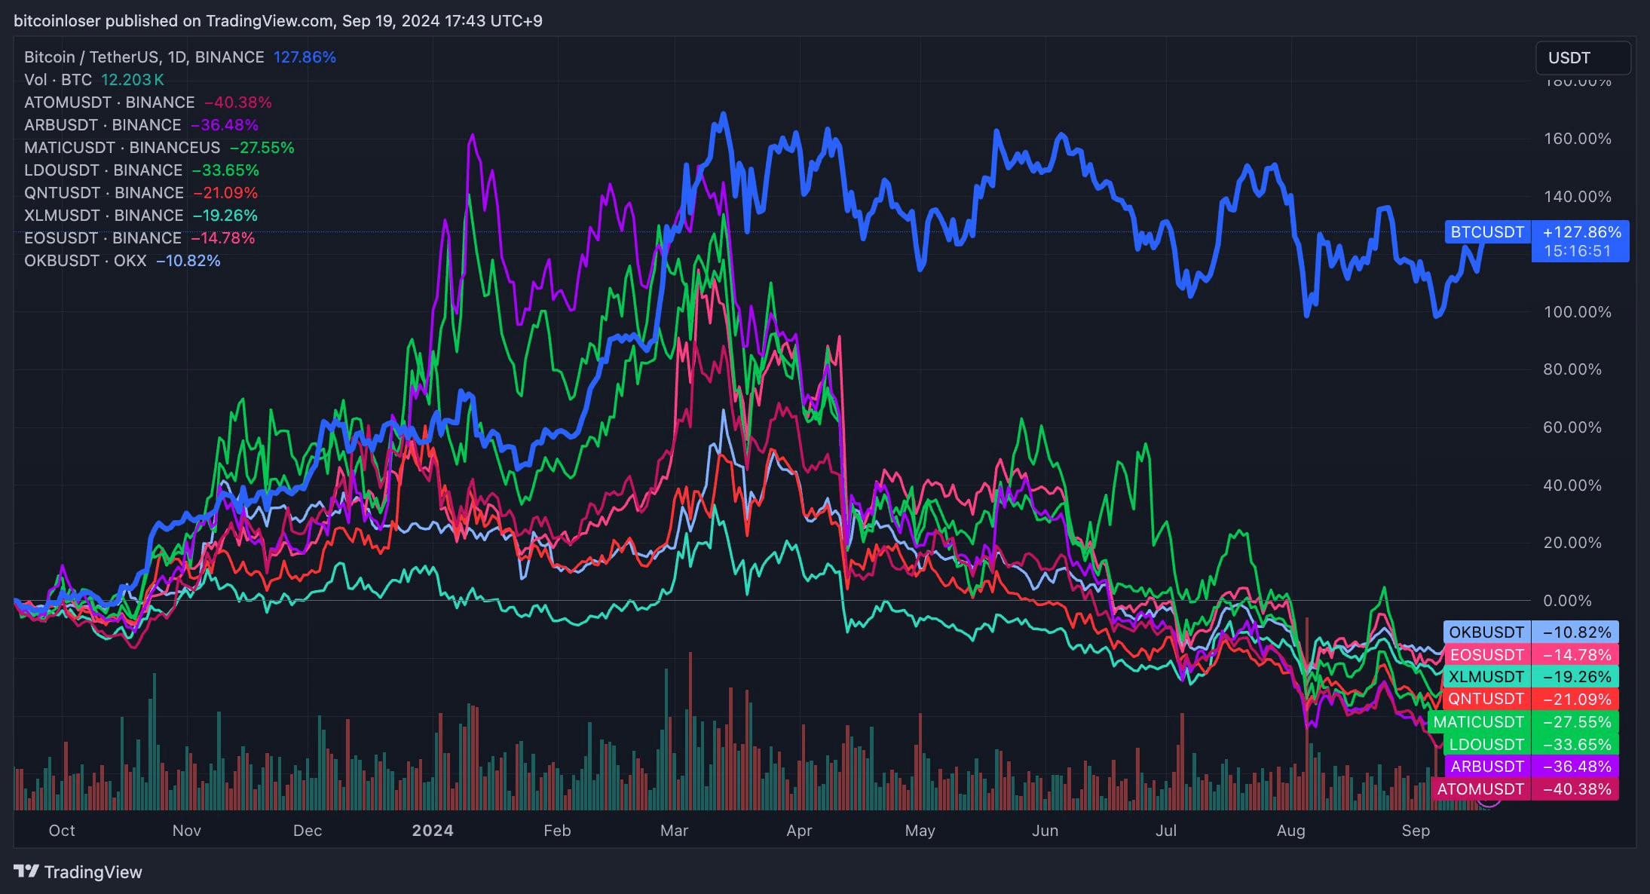Click legend entry EOSUSDT · BINANCE

click(103, 238)
